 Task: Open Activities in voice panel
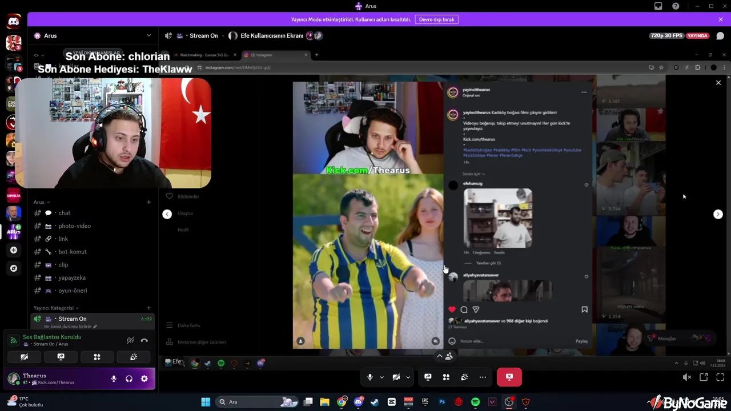coord(97,357)
